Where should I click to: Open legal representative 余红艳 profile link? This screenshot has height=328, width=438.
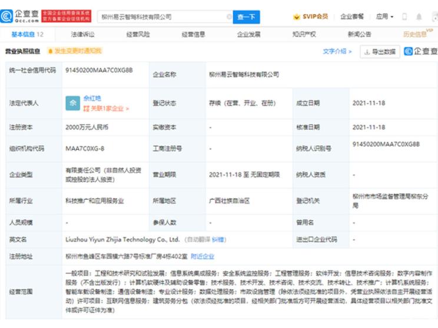click(x=92, y=98)
